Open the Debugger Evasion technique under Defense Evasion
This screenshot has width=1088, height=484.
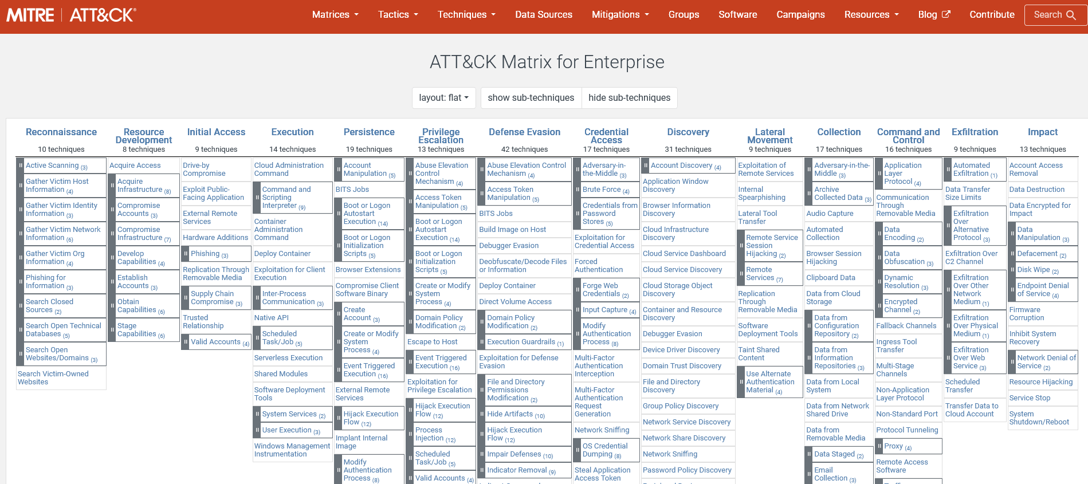coord(509,246)
